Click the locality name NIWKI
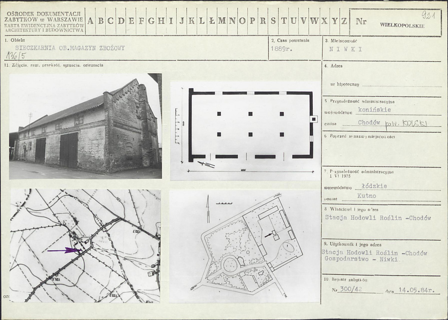The height and width of the screenshot is (320, 448). point(346,49)
